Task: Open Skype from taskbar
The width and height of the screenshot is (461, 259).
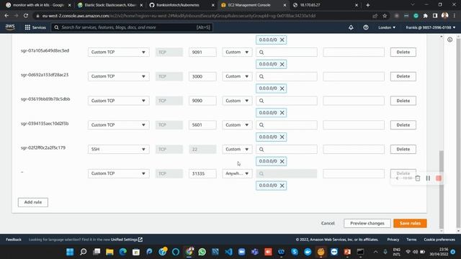Action: click(x=295, y=252)
